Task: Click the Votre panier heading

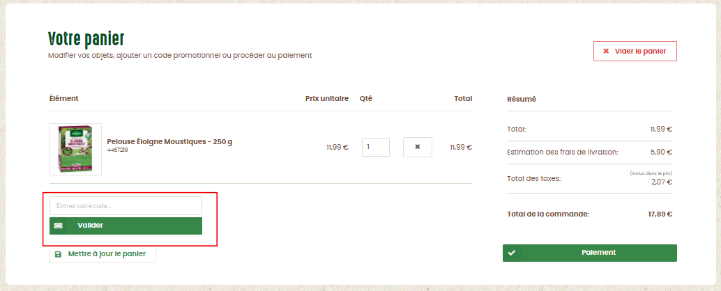Action: click(86, 40)
